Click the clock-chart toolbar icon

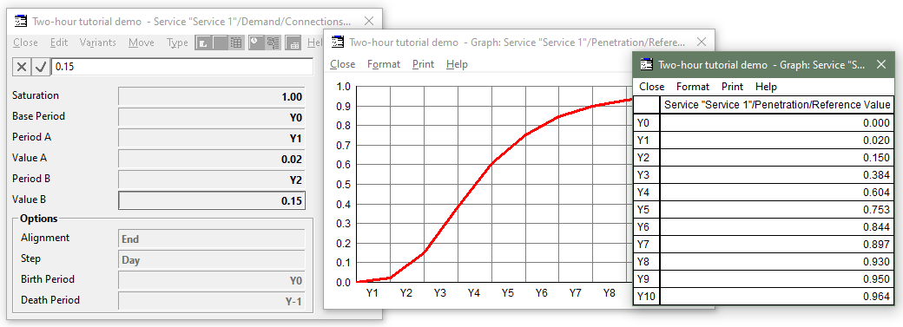[256, 43]
